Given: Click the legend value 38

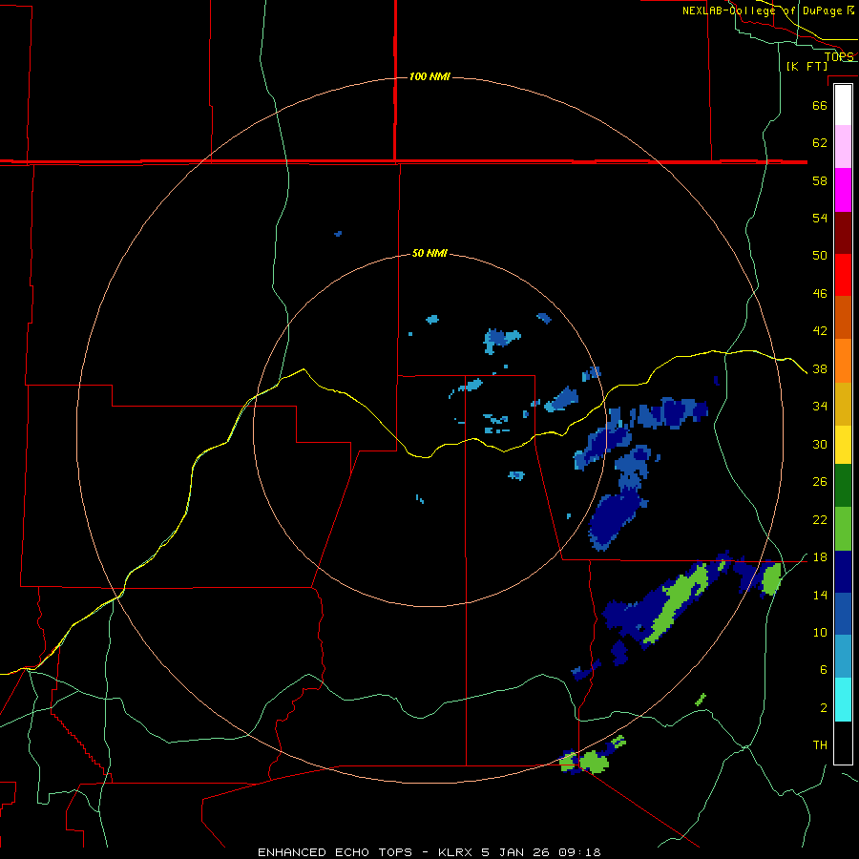Looking at the screenshot, I should click(x=820, y=369).
